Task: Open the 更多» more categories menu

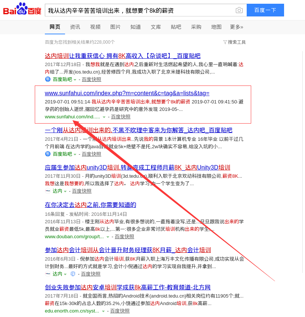Action: 237,27
